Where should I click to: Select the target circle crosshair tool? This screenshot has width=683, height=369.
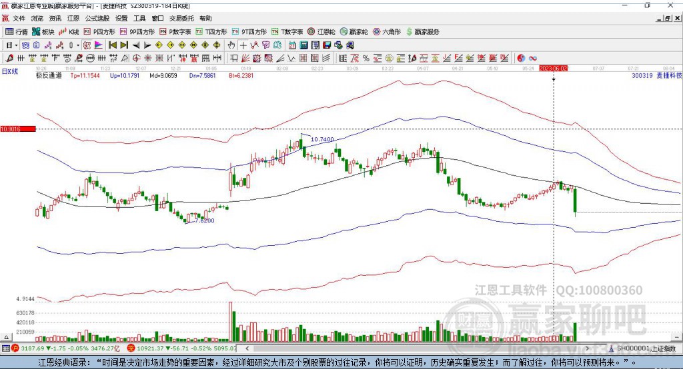point(136,59)
